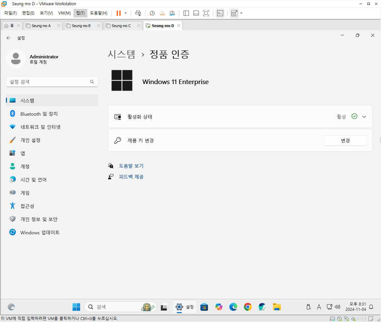Open the 도움말(H) menu
The height and width of the screenshot is (322, 381).
click(x=99, y=13)
